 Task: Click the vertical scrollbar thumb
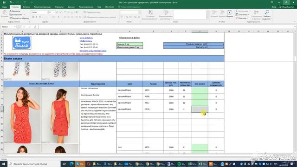click(295, 59)
